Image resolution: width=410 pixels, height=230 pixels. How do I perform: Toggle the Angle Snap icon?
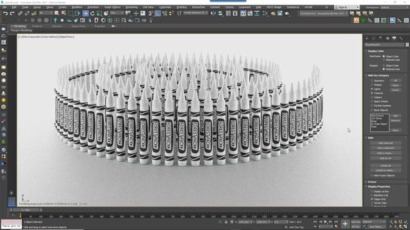click(158, 13)
